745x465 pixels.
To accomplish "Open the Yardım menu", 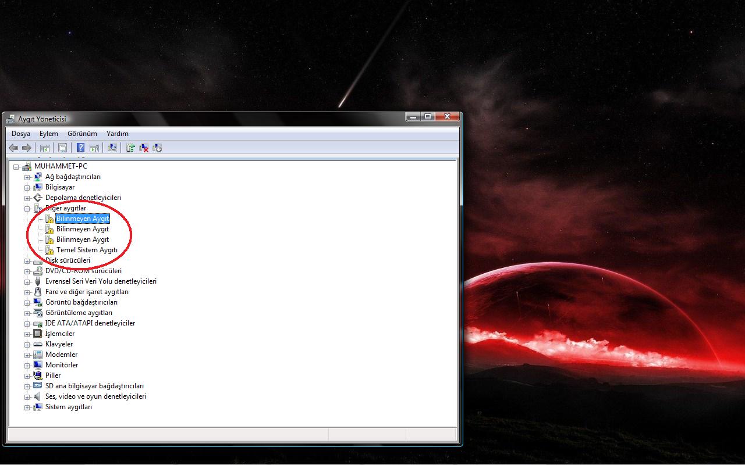I will (118, 134).
